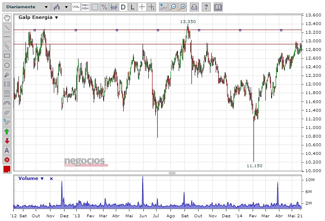Screen dimensions: 325x221
Task: Select the arcs drawing tool
Action: point(7,103)
